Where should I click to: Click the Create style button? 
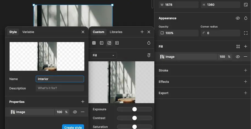73,127
